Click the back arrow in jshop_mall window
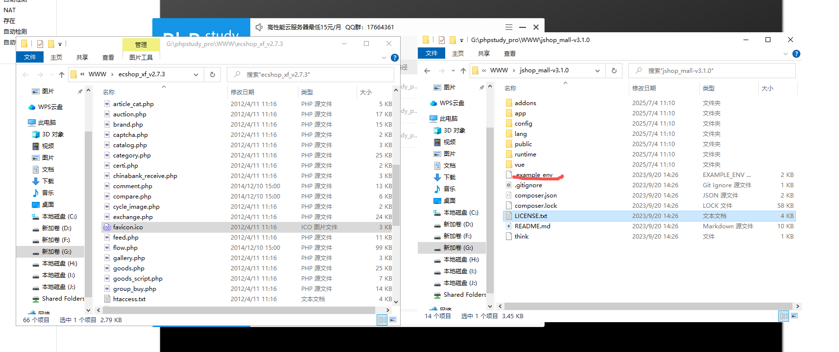The width and height of the screenshot is (839, 352). pyautogui.click(x=427, y=70)
